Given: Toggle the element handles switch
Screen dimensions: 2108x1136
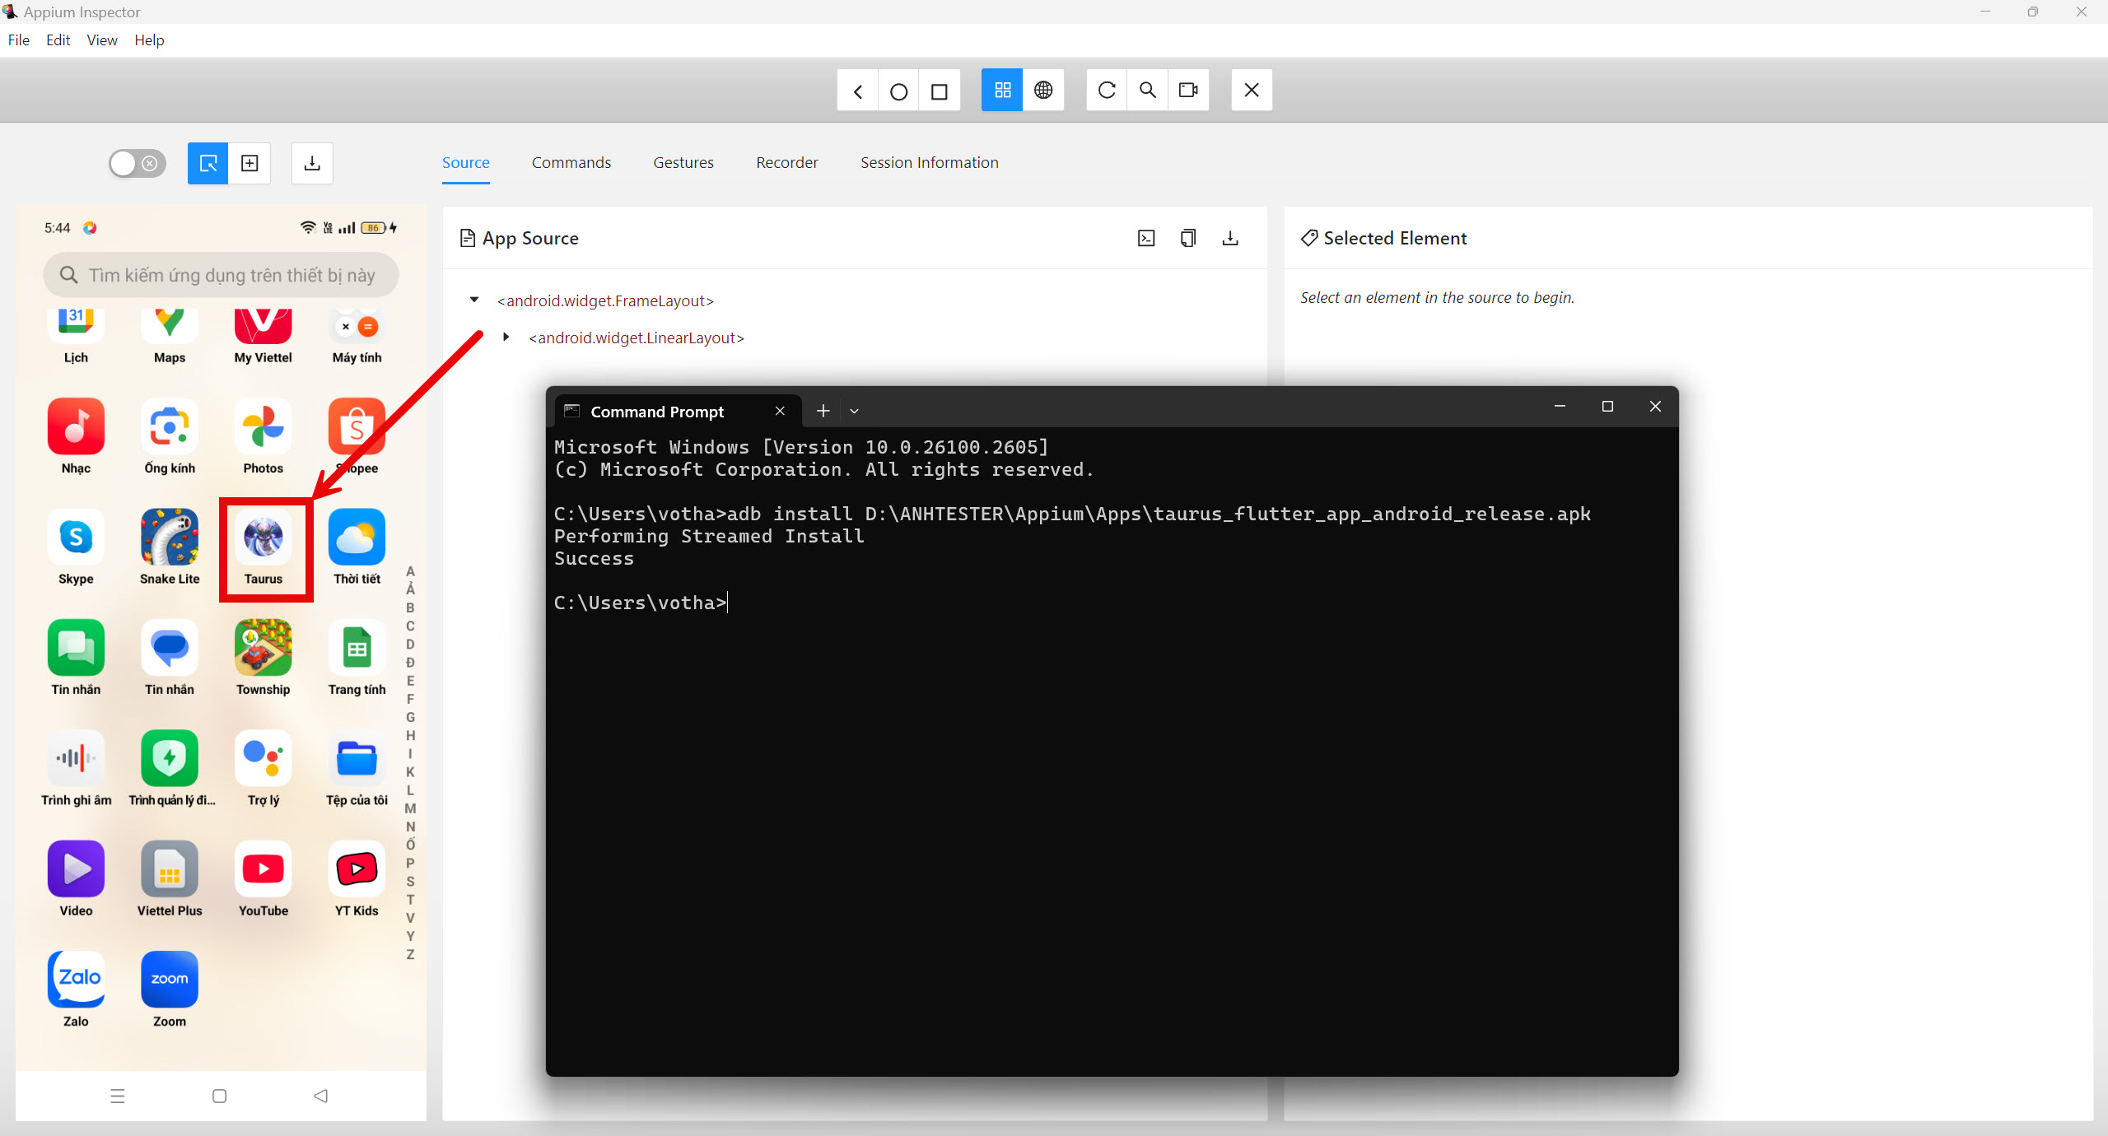Looking at the screenshot, I should (138, 163).
